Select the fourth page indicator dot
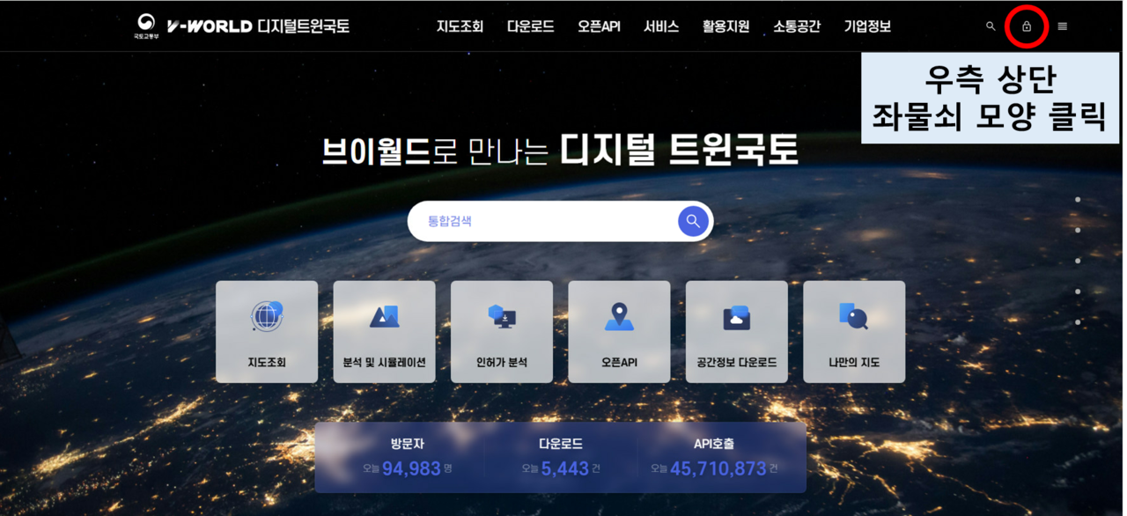 [x=1078, y=291]
